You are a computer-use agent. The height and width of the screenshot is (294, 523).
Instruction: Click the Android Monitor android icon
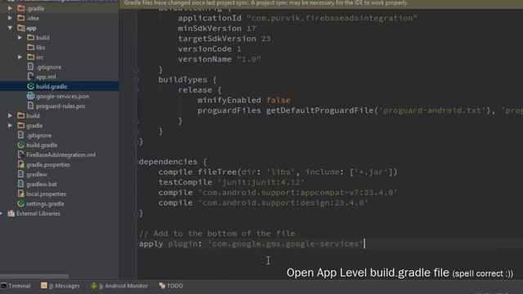(94, 286)
